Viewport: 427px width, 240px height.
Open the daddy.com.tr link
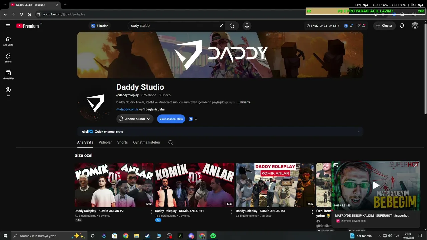[x=129, y=109]
